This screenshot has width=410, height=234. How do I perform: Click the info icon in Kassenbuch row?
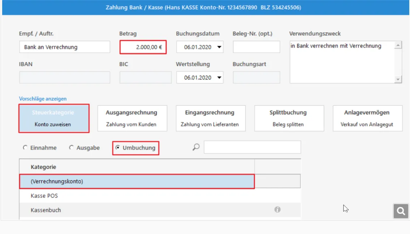point(277,209)
